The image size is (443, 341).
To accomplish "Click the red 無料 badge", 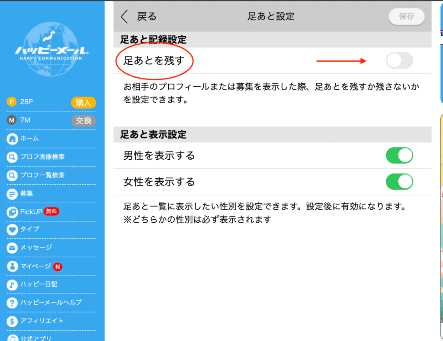I will coord(51,212).
